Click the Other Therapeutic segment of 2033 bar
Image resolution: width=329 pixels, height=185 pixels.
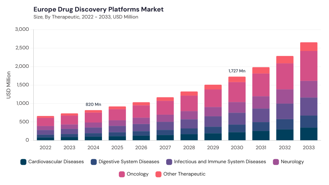coord(309,47)
